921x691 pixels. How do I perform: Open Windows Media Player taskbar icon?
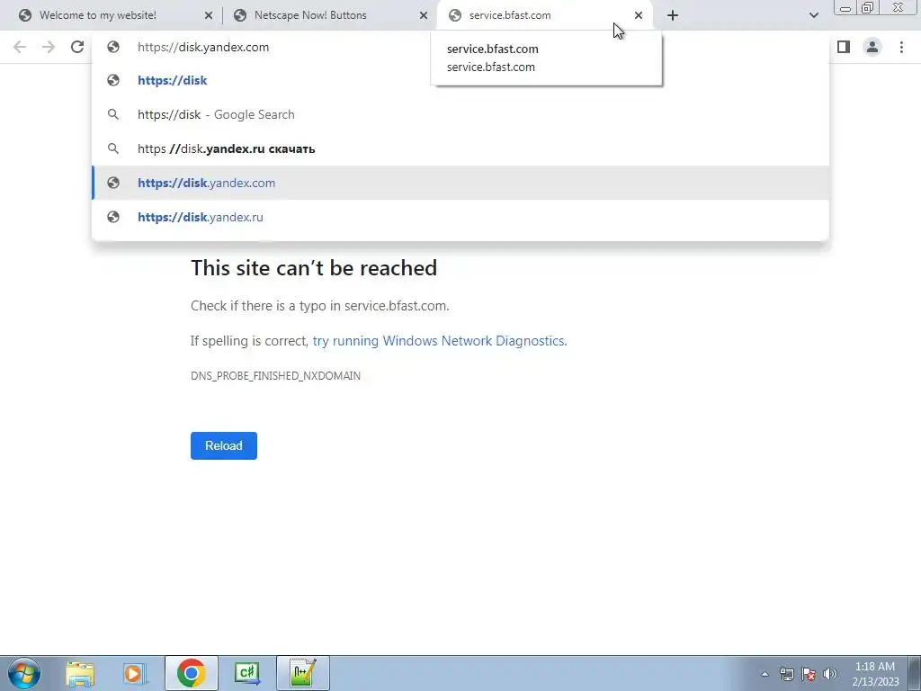134,673
